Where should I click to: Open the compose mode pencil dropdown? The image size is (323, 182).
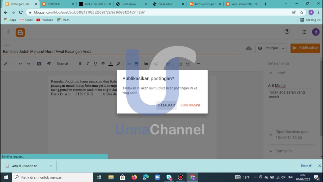[7, 64]
